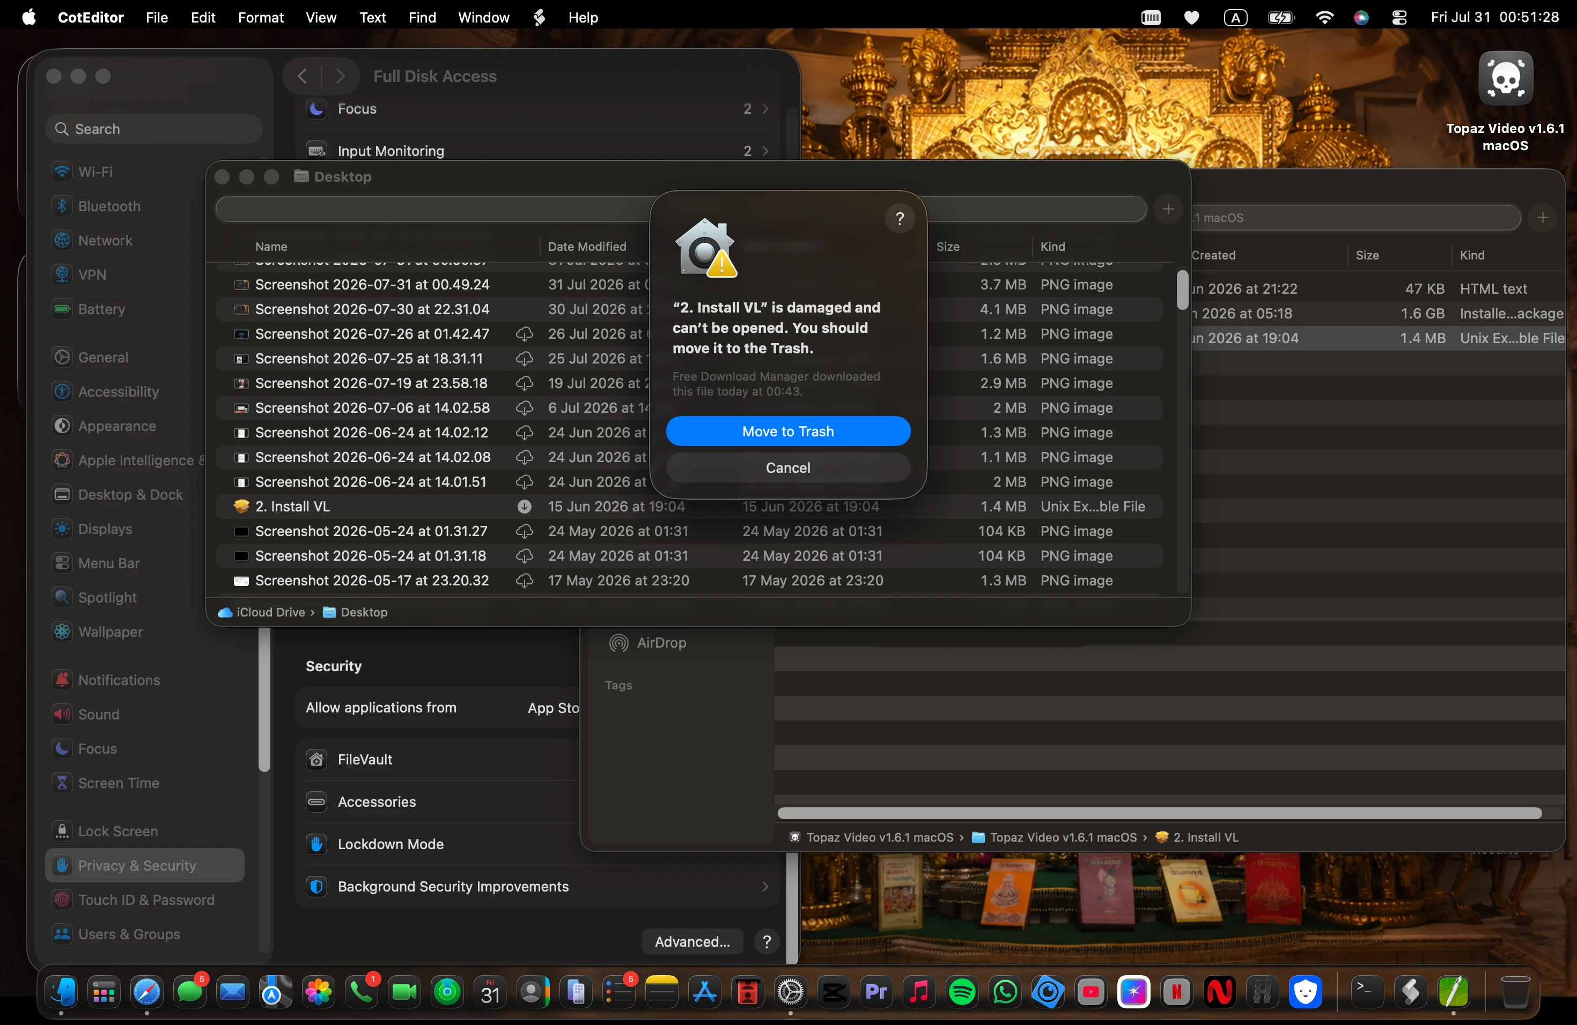Open the Allow applications from popup
Viewport: 1577px width, 1025px height.
click(x=552, y=708)
